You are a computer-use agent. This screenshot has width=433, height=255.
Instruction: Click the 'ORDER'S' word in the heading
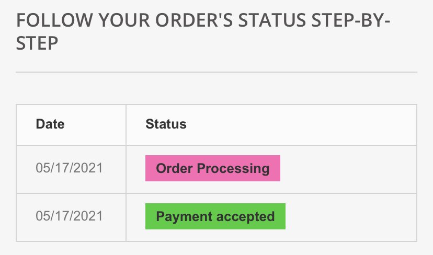[194, 20]
